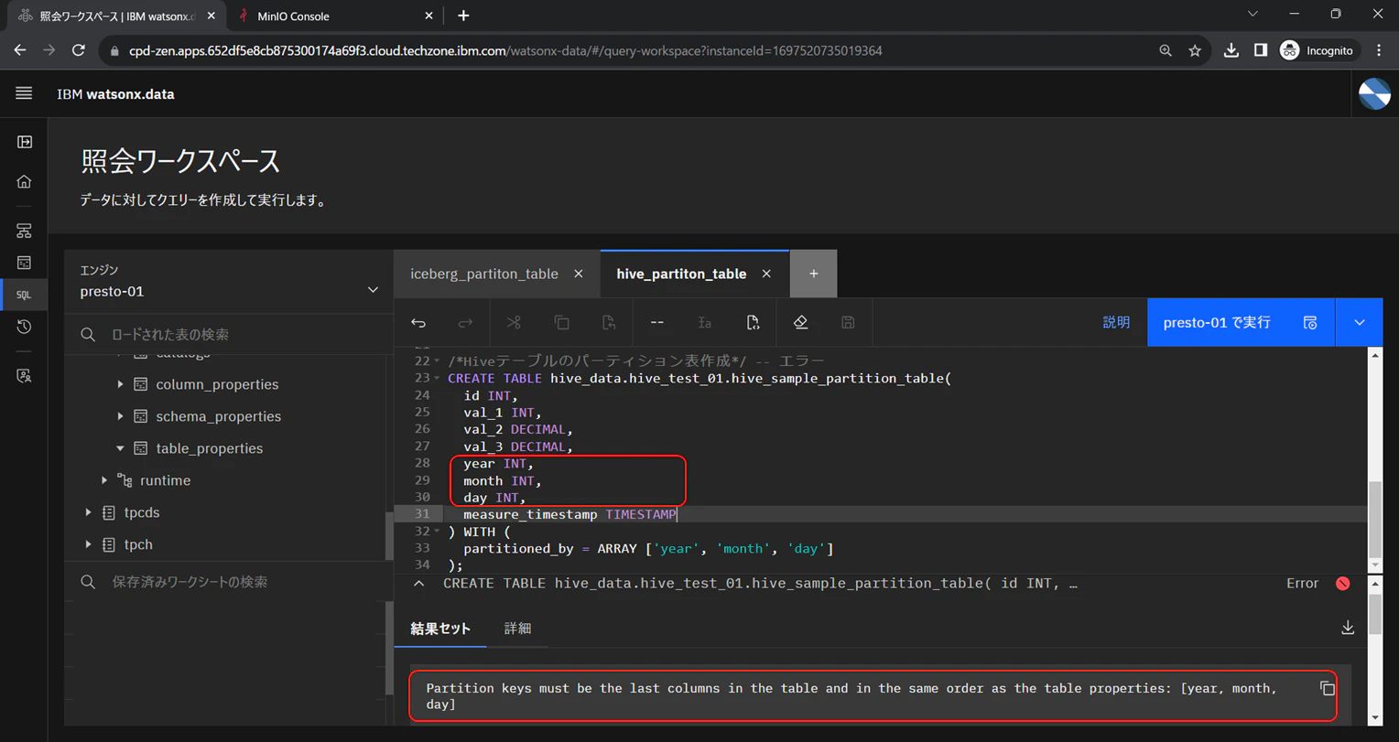
Task: Expand the runtime schema node
Action: [x=104, y=480]
